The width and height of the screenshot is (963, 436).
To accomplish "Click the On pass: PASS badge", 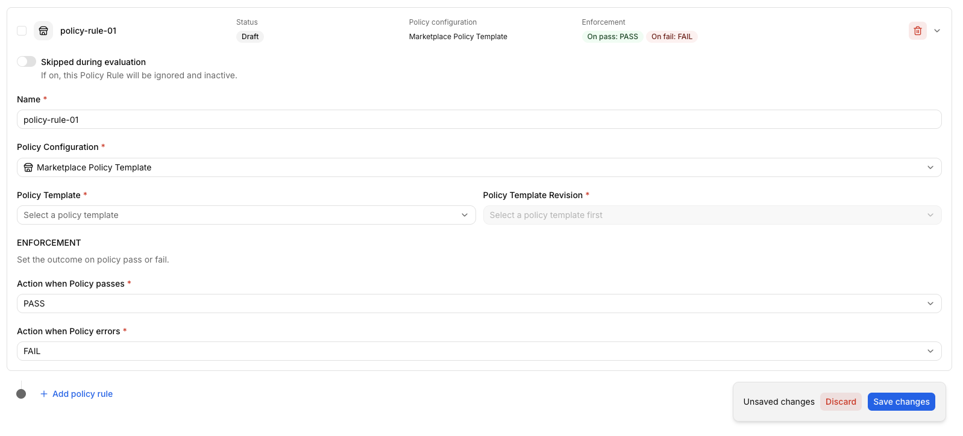I will click(612, 37).
